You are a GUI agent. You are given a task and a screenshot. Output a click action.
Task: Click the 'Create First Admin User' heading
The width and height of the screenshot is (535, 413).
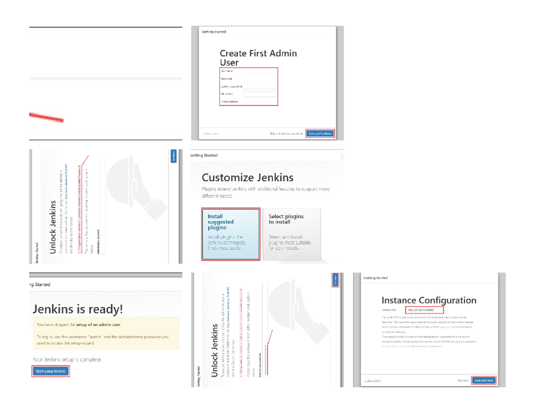tap(258, 58)
